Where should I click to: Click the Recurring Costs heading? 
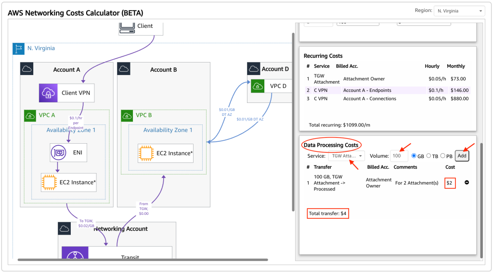(x=323, y=56)
